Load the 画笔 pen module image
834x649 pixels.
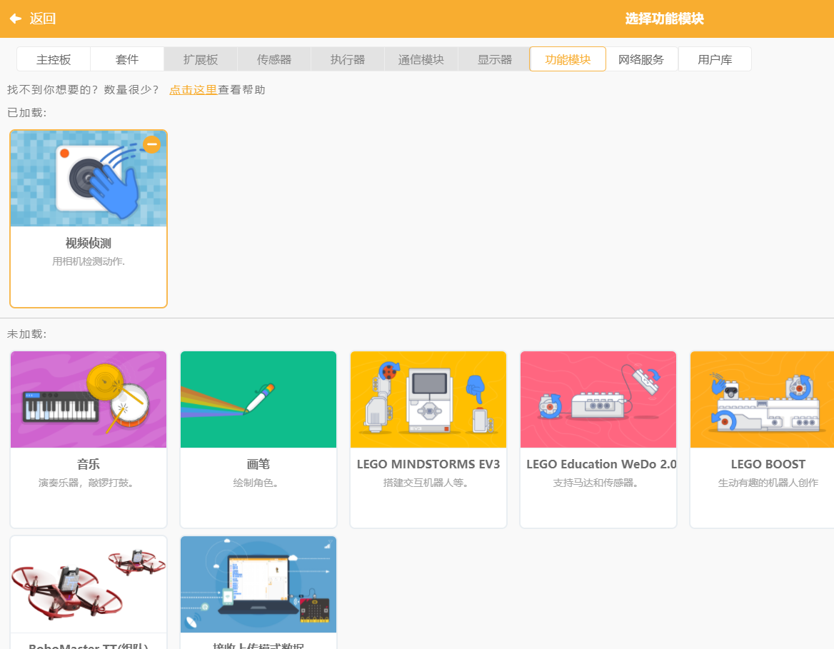(x=258, y=400)
